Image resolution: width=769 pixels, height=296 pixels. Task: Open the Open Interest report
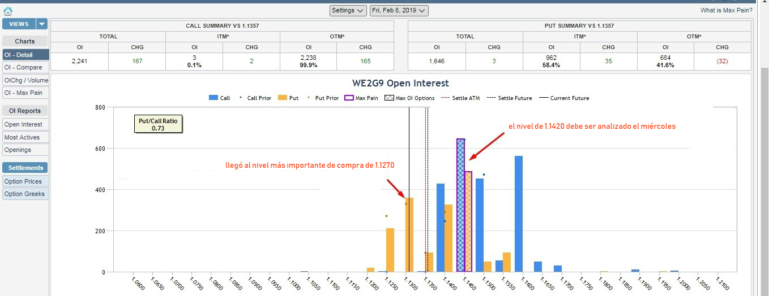coord(23,124)
